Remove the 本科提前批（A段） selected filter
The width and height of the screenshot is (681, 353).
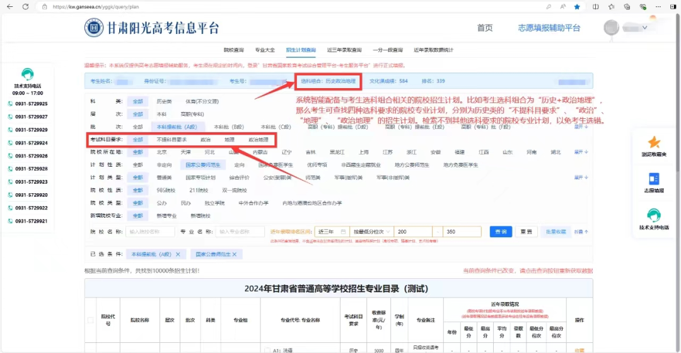point(178,255)
